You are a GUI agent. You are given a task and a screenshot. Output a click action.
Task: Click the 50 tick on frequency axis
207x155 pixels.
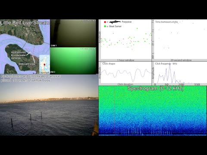tap(166, 84)
